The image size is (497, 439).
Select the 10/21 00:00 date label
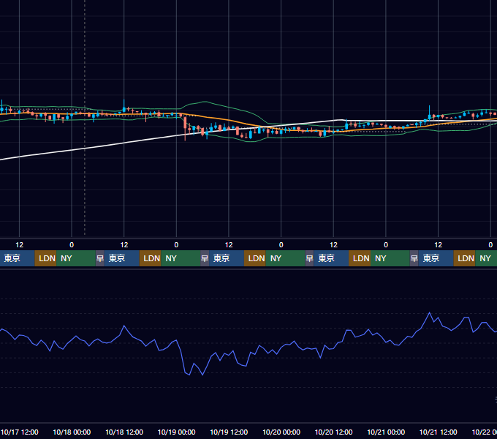(x=386, y=432)
